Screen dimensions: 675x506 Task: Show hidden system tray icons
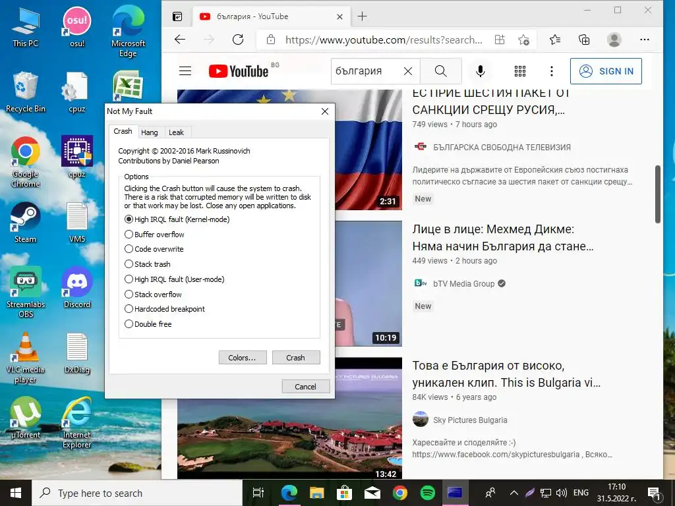tap(514, 493)
